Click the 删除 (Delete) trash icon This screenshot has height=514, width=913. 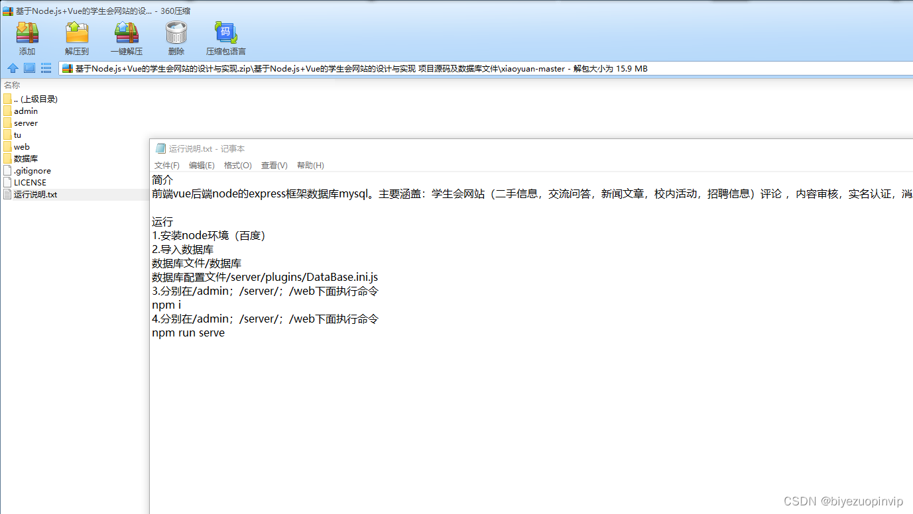point(176,38)
